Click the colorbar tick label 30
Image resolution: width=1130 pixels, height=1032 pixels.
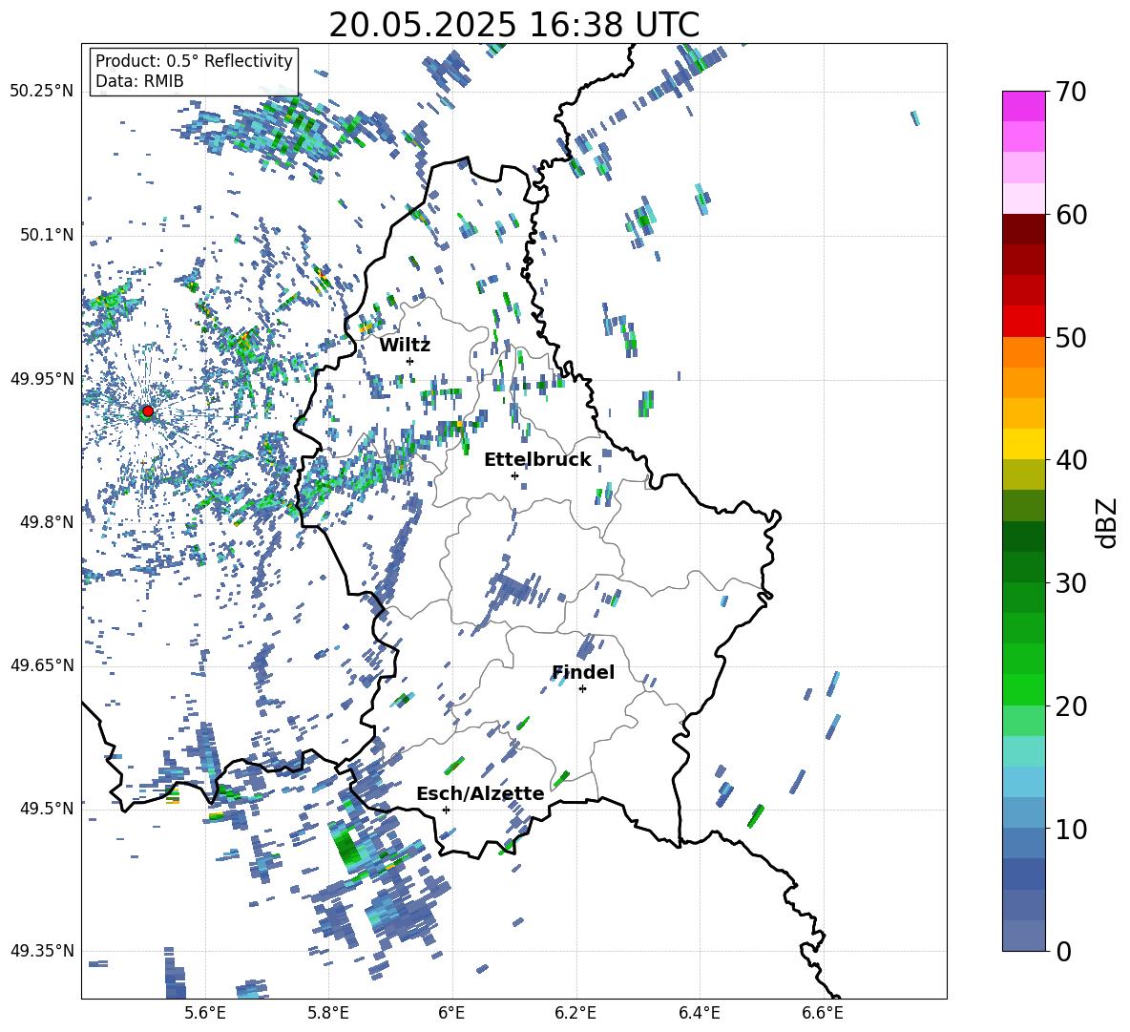coord(1071,583)
